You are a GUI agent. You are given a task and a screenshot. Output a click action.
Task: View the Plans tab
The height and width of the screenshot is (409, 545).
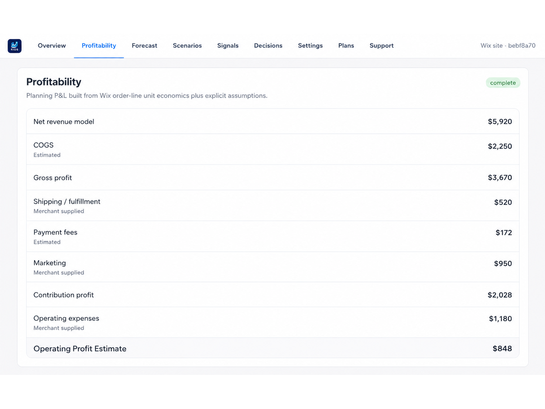pyautogui.click(x=346, y=45)
